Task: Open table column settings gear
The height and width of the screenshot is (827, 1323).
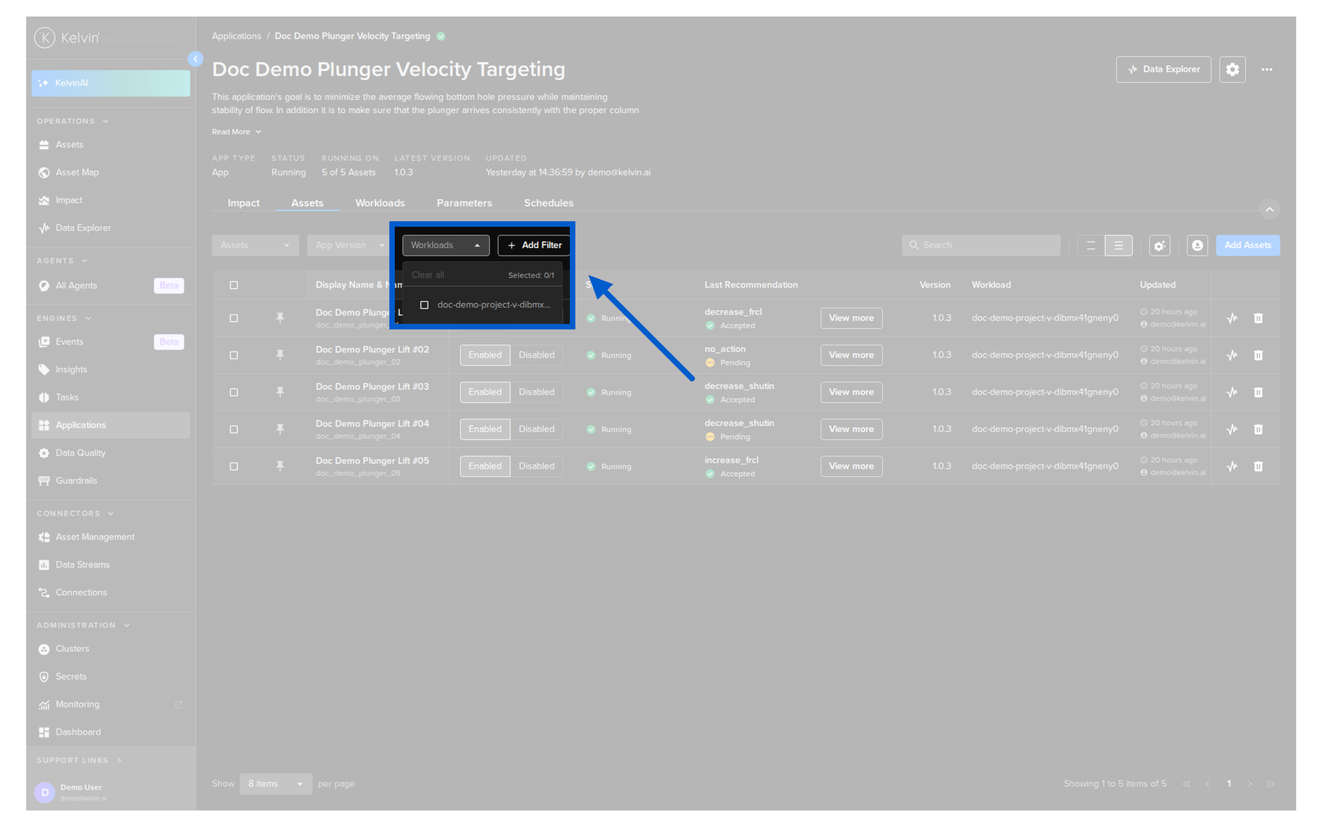Action: [1160, 245]
